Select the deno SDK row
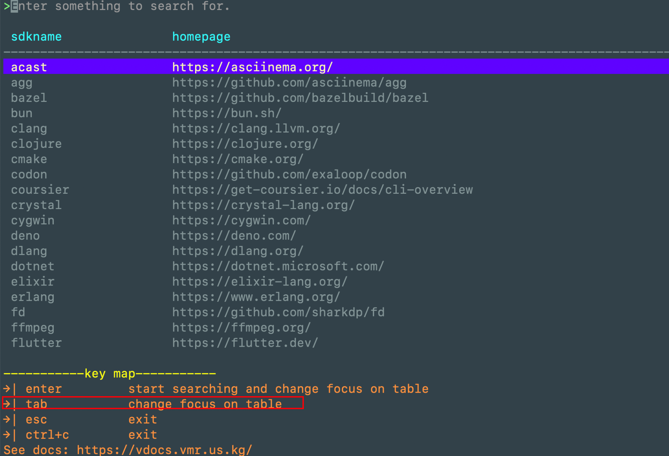Viewport: 669px width, 456px height. (25, 235)
